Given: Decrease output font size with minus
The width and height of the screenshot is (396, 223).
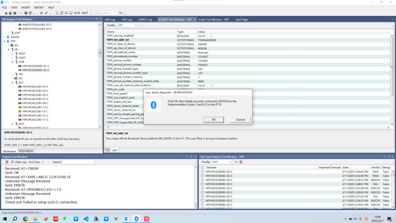Looking at the screenshot, I should (x=48, y=162).
